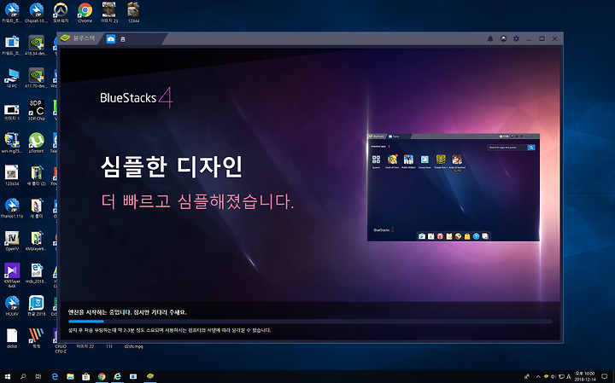The width and height of the screenshot is (615, 383).
Task: Select the Chipset-10 zip file on desktop
Action: click(x=37, y=13)
